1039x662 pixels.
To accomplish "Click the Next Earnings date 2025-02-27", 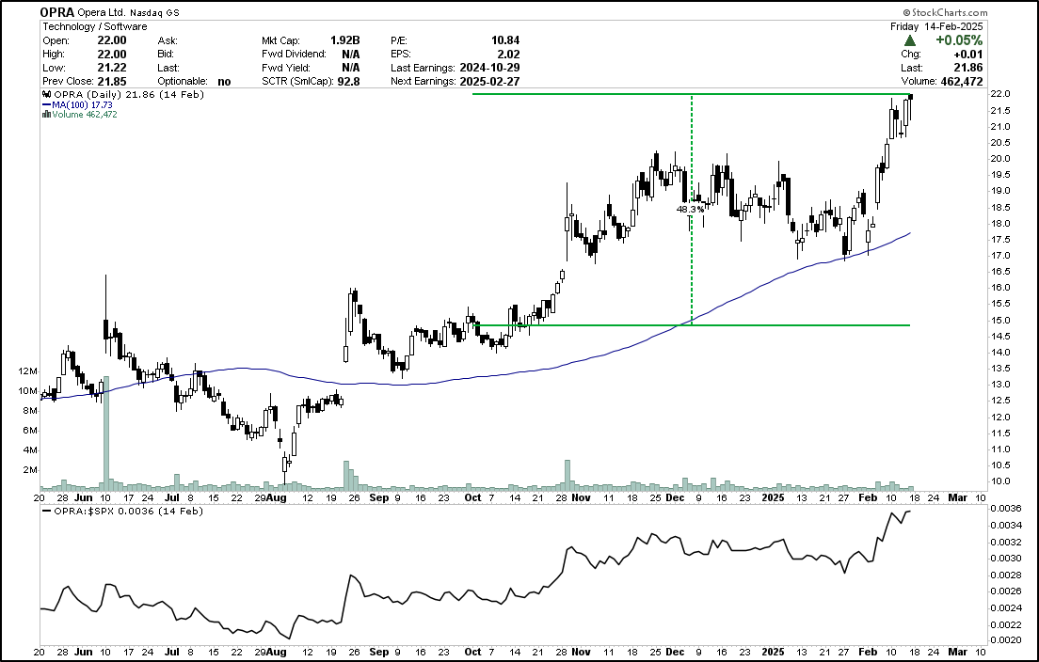I will point(488,82).
